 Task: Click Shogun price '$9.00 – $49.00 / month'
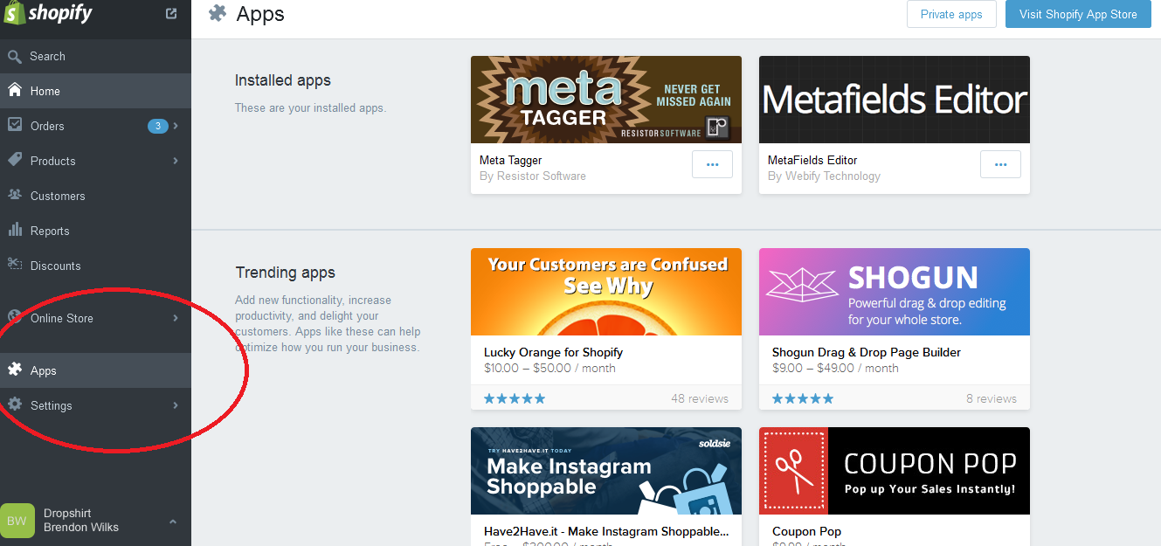coord(835,368)
